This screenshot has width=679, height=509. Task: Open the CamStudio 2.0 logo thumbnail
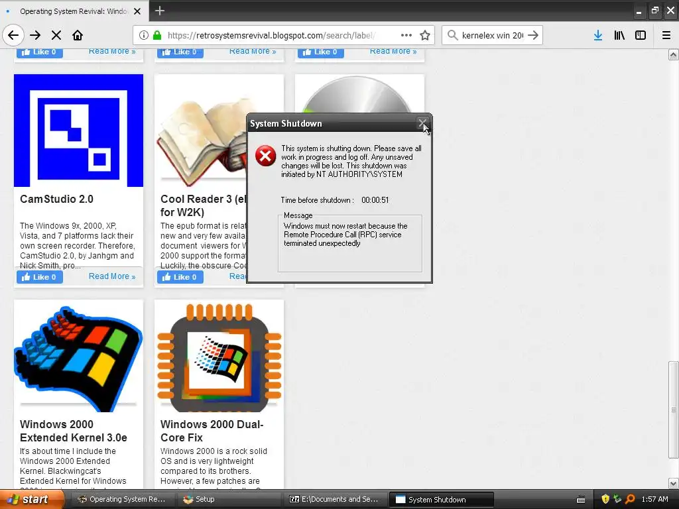click(78, 131)
